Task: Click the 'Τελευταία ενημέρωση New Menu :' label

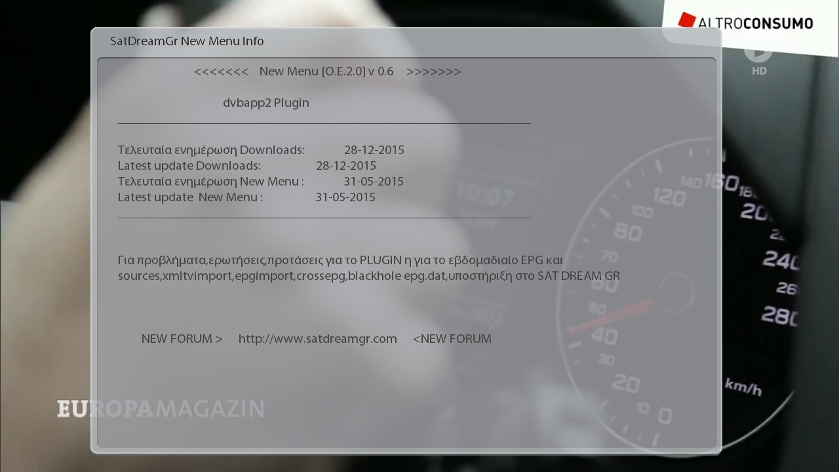Action: click(x=210, y=182)
